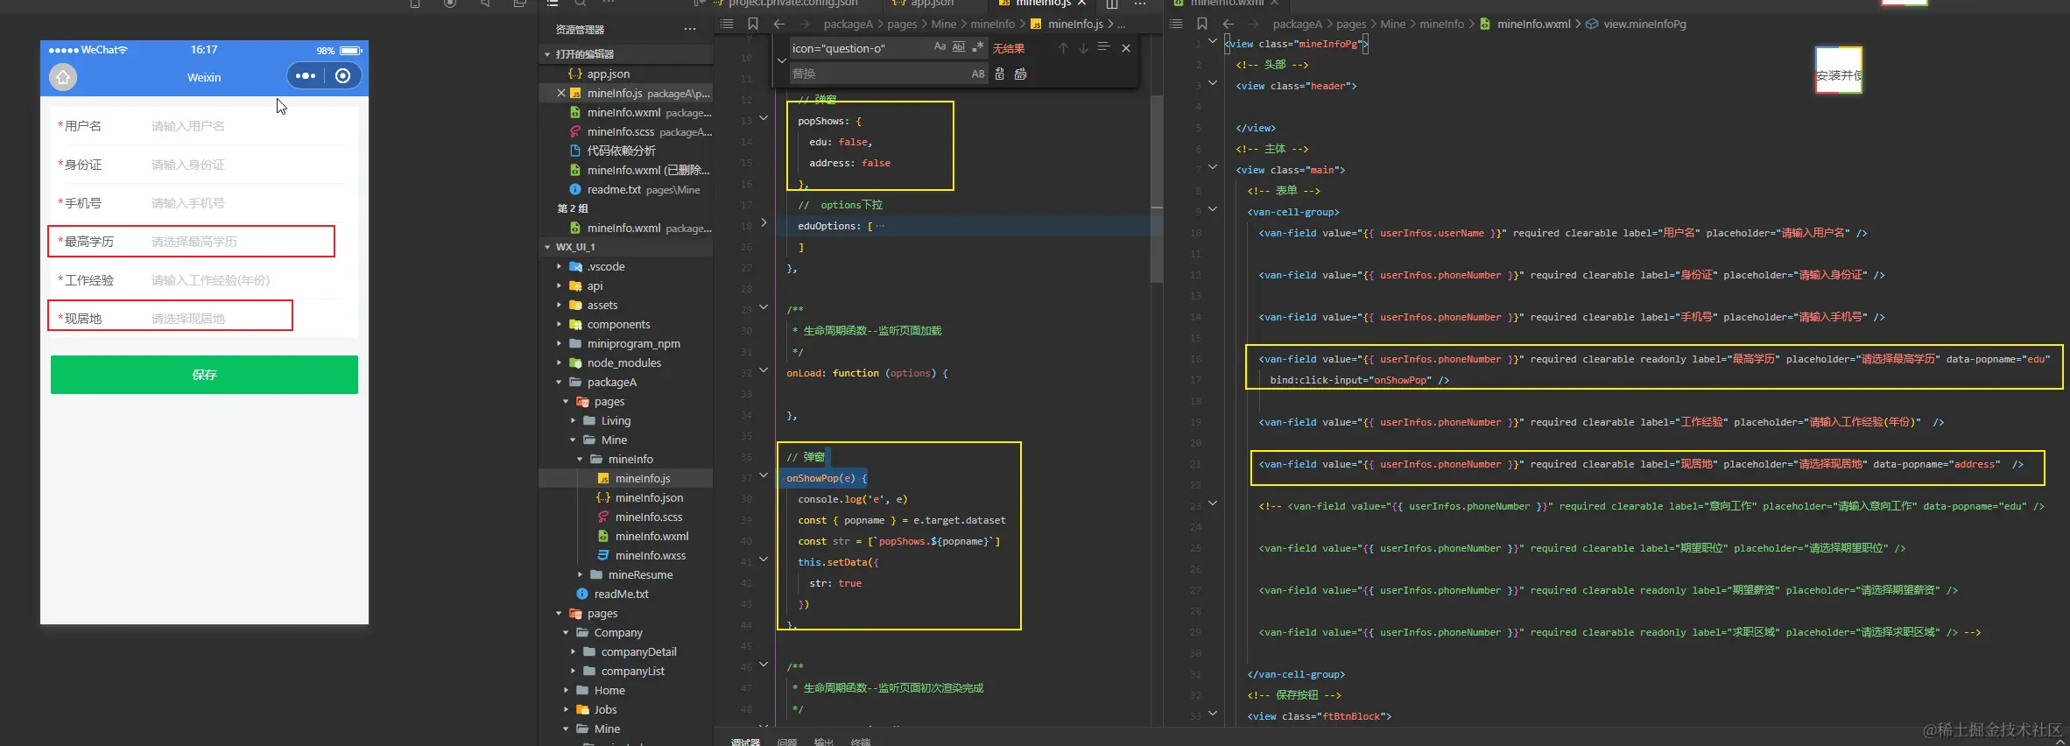The image size is (2070, 746).
Task: Expand the Living folder
Action: click(x=573, y=420)
